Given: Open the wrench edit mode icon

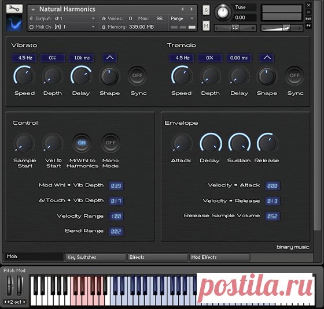Looking at the screenshot, I should (14, 9).
